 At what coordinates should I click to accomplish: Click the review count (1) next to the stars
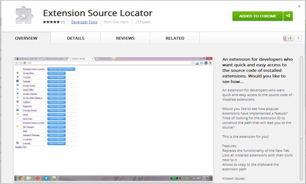63,22
